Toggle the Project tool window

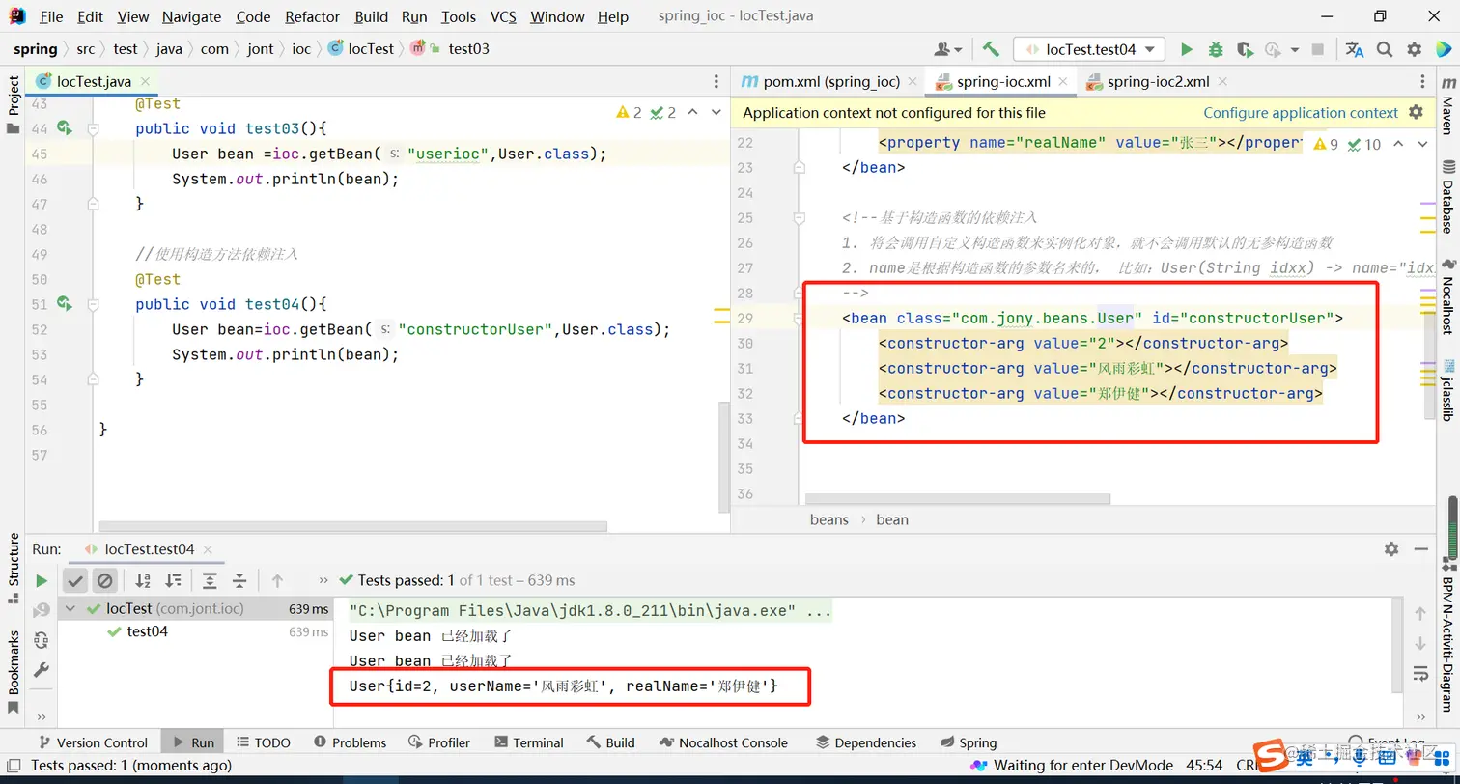point(14,104)
